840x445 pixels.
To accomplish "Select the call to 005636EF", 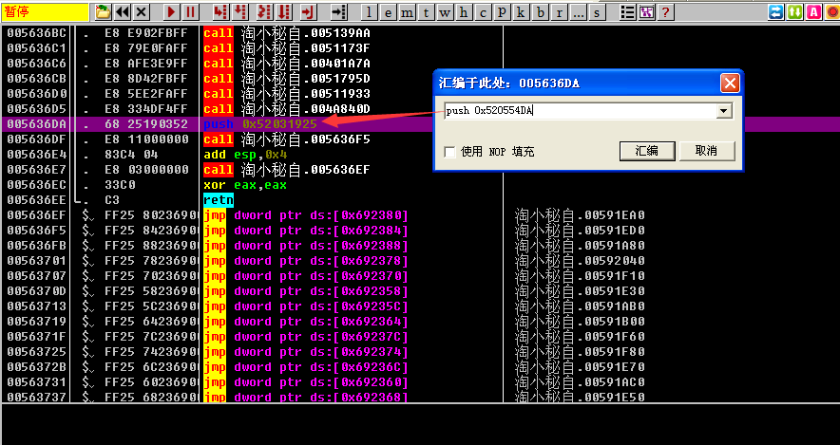I will click(287, 170).
